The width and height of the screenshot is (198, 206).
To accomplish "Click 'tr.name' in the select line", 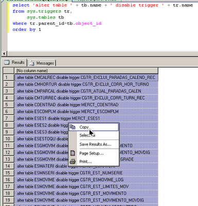I will 183,5.
